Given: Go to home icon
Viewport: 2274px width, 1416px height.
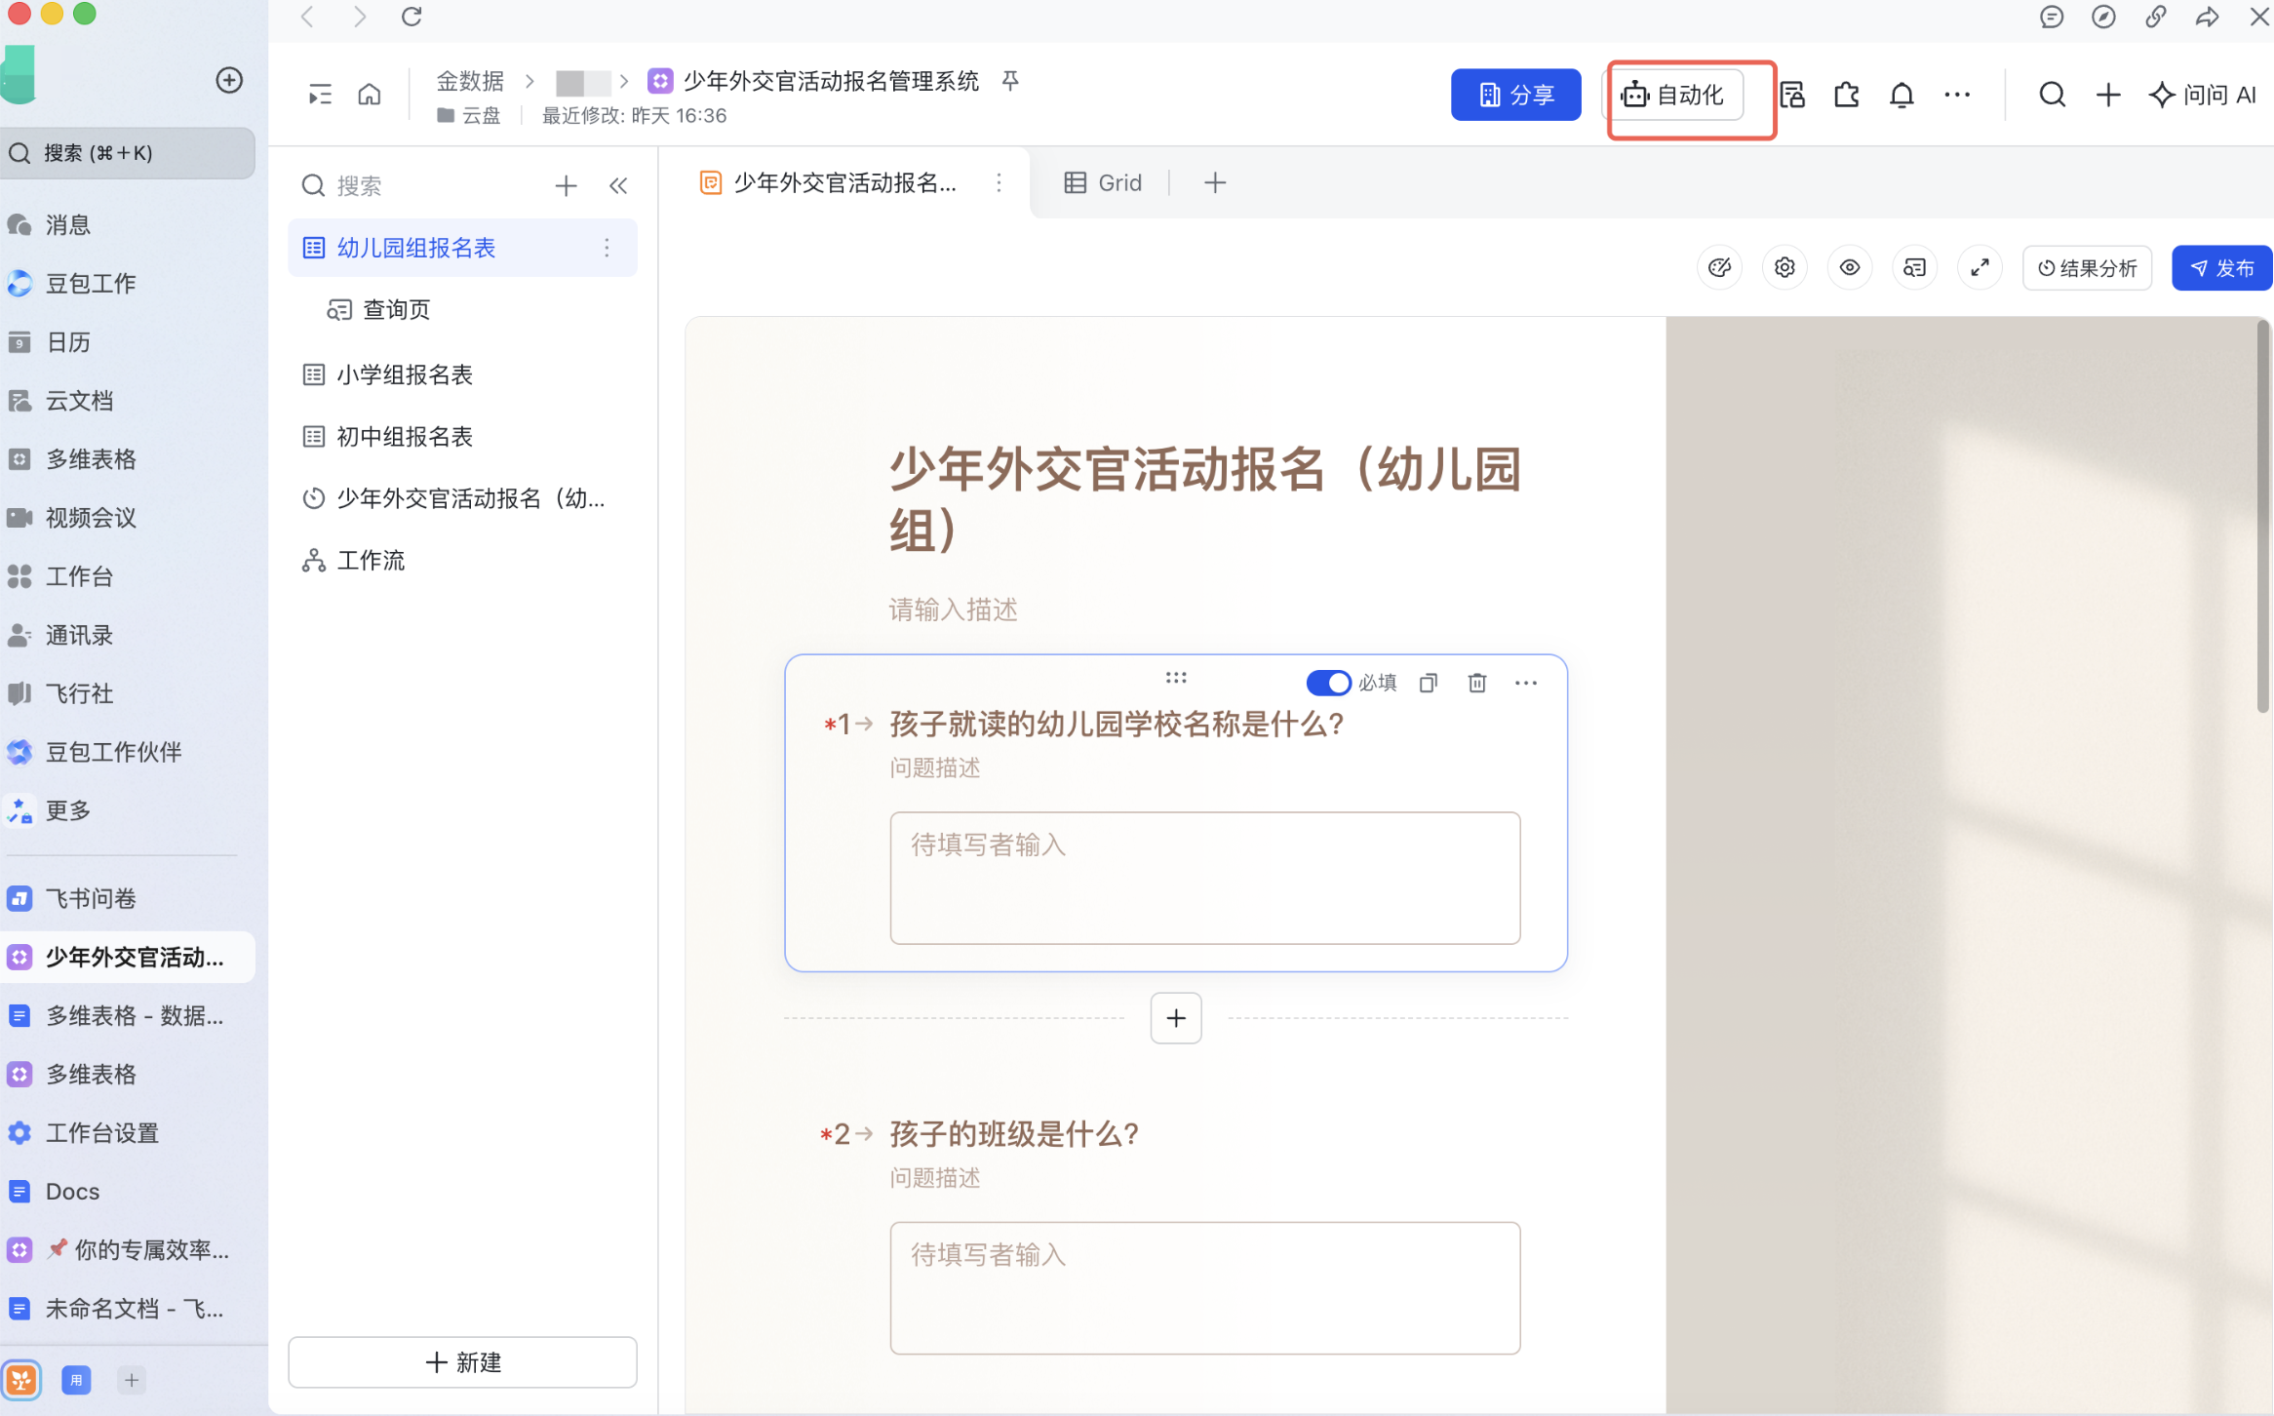Looking at the screenshot, I should (x=370, y=95).
